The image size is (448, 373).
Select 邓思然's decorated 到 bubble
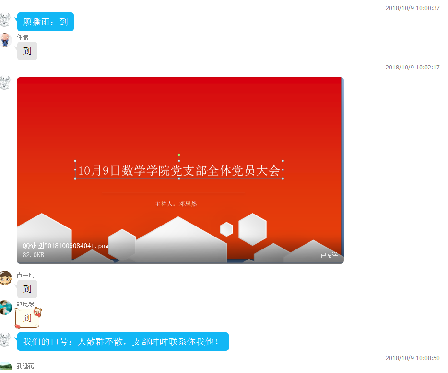[27, 318]
